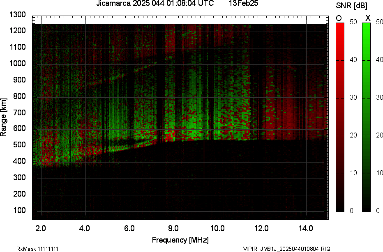Click the 1000 range axis tick label
Image resolution: width=383 pixels, height=252 pixels.
pos(17,64)
